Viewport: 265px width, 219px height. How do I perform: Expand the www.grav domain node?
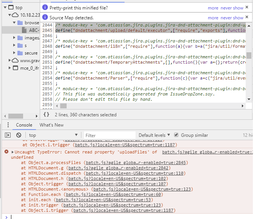click(9, 60)
